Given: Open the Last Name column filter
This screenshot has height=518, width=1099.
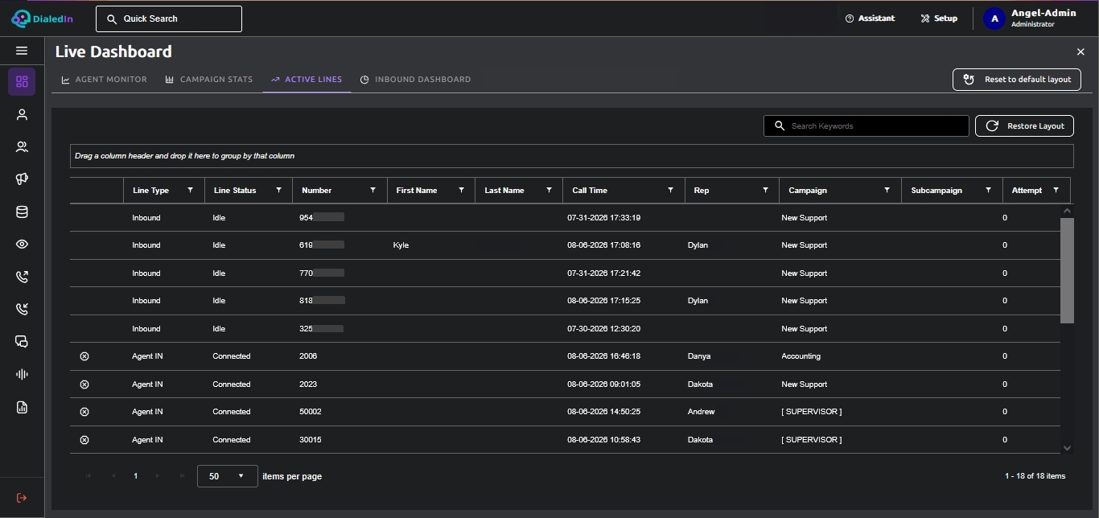Looking at the screenshot, I should click(549, 191).
